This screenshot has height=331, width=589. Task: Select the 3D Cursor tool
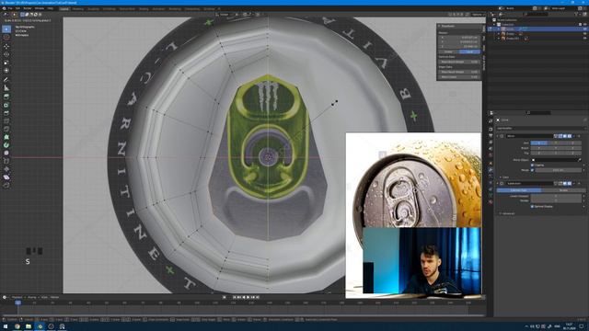6,38
